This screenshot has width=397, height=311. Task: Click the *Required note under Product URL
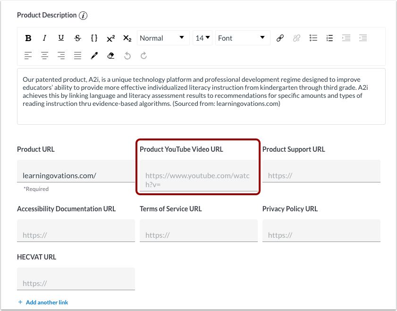[36, 189]
